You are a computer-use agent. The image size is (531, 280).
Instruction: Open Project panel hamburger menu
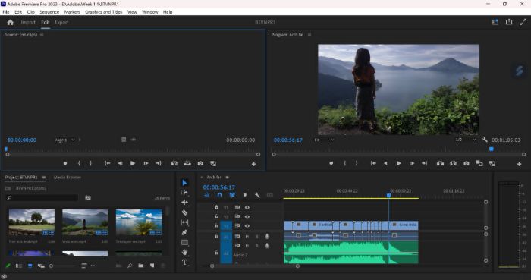point(44,177)
